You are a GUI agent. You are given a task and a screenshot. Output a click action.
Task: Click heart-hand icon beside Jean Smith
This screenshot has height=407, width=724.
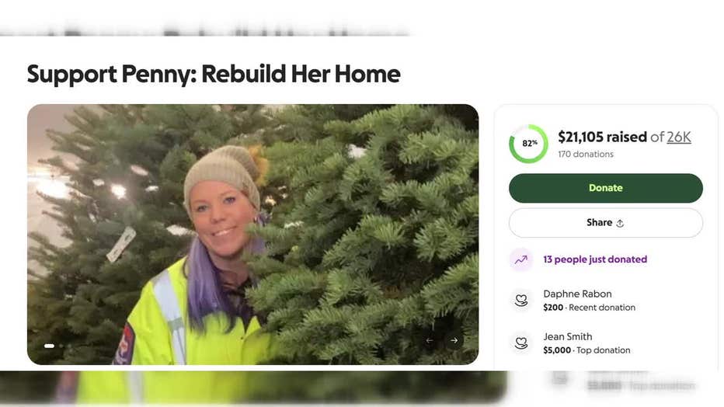click(x=521, y=343)
